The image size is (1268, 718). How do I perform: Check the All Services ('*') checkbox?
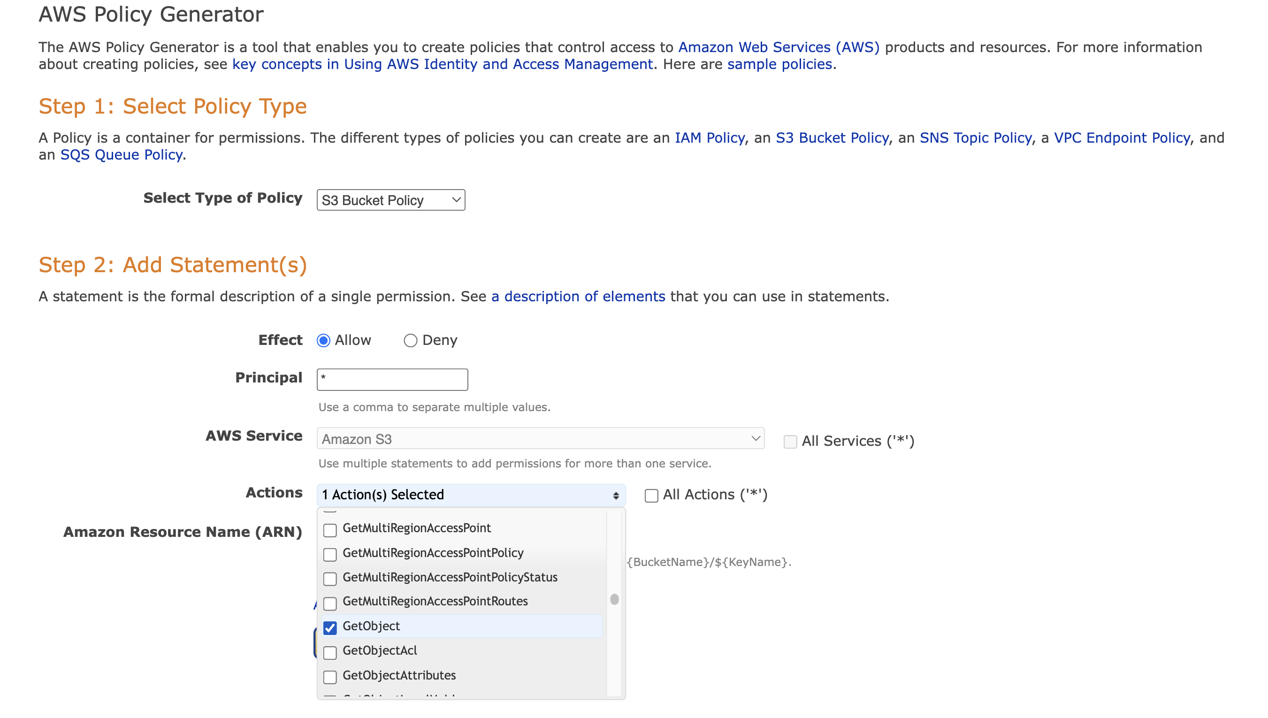(x=790, y=441)
